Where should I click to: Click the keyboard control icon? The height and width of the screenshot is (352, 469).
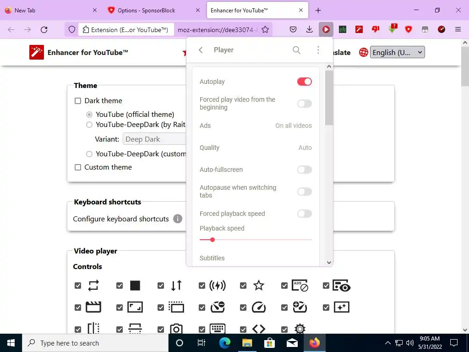point(218,329)
